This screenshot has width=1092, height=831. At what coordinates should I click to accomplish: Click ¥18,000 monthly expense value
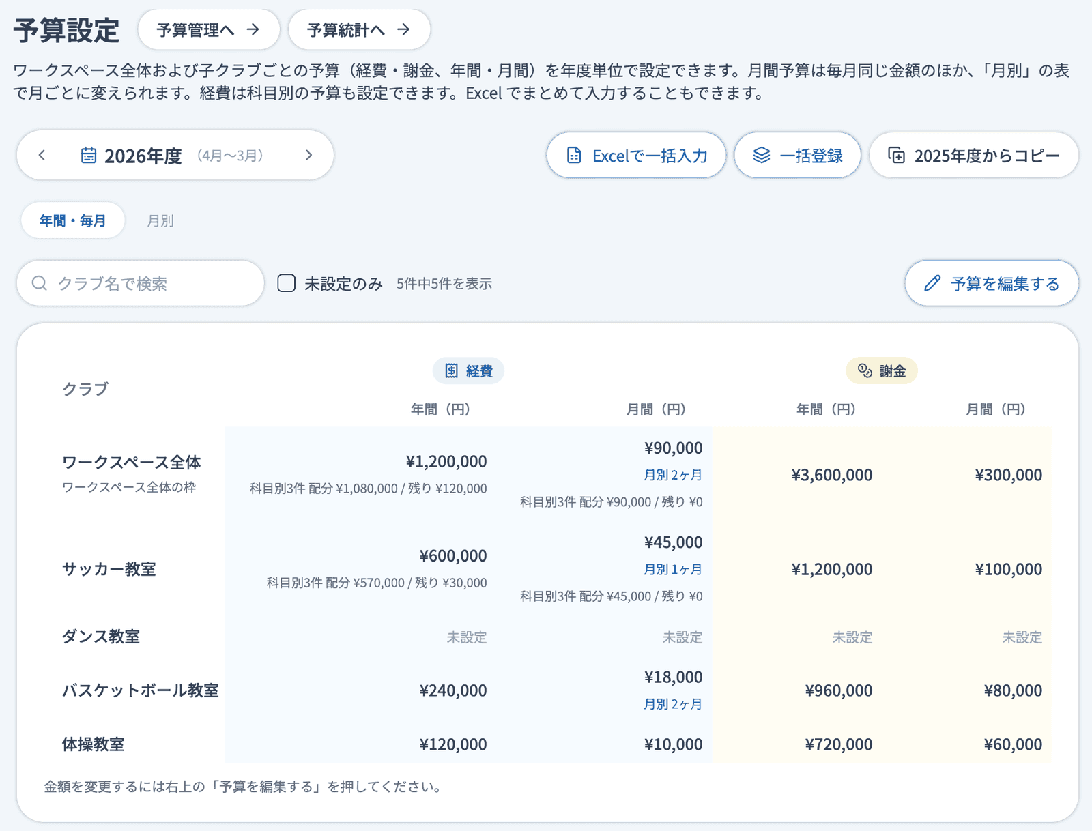(674, 677)
